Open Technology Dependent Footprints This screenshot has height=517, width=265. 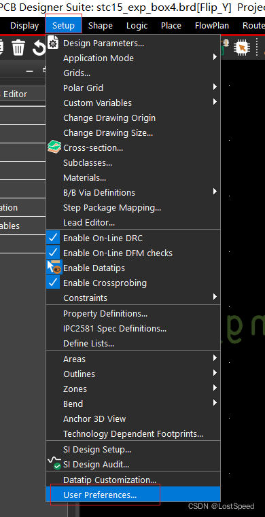point(132,434)
